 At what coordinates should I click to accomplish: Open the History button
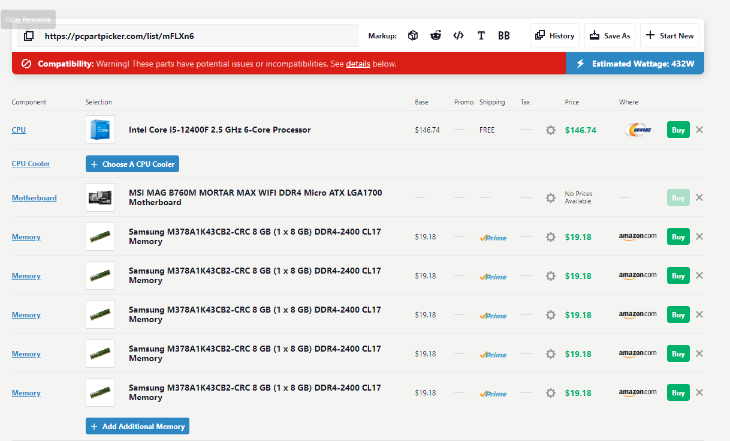(555, 36)
